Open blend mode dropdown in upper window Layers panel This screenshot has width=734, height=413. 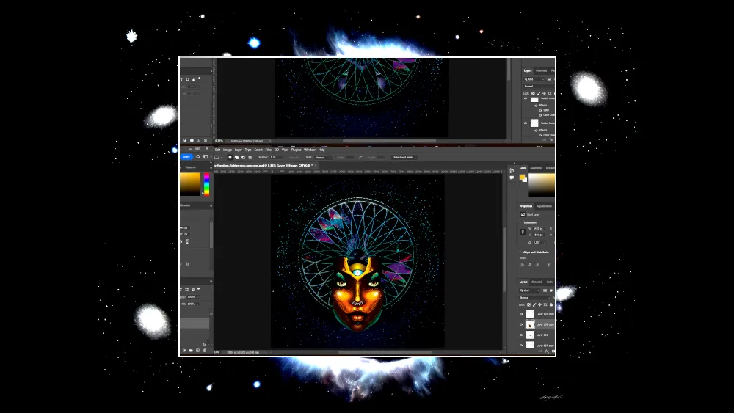pos(539,87)
